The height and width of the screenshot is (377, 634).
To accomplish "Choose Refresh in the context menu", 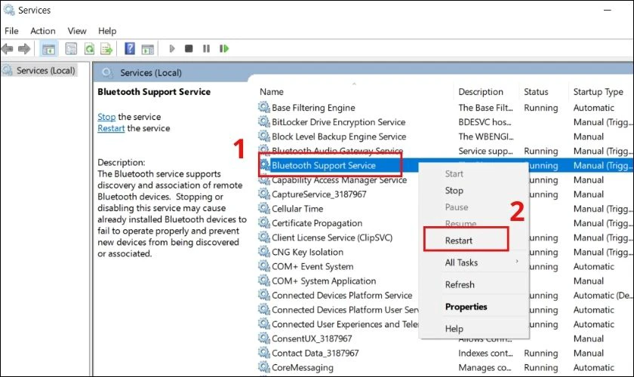I will [473, 284].
